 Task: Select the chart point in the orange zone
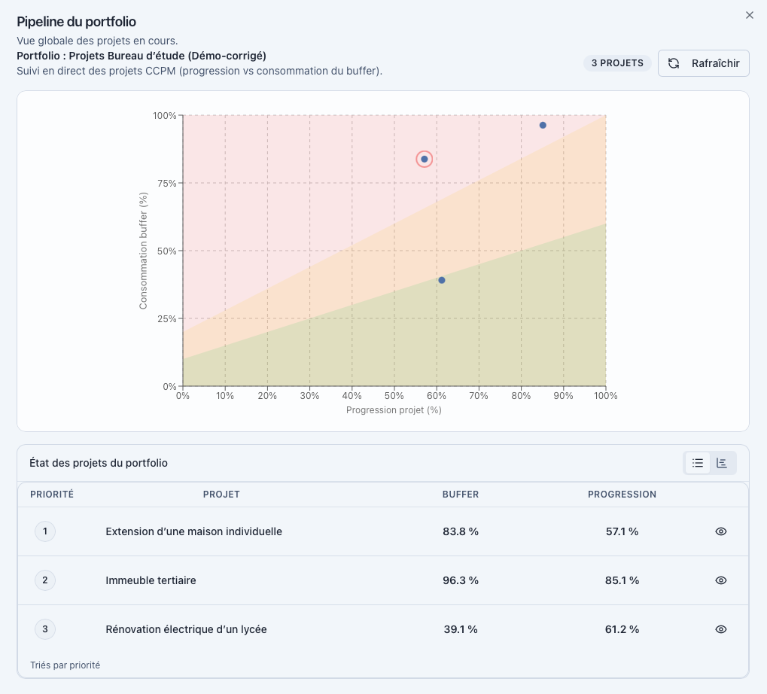pyautogui.click(x=442, y=280)
